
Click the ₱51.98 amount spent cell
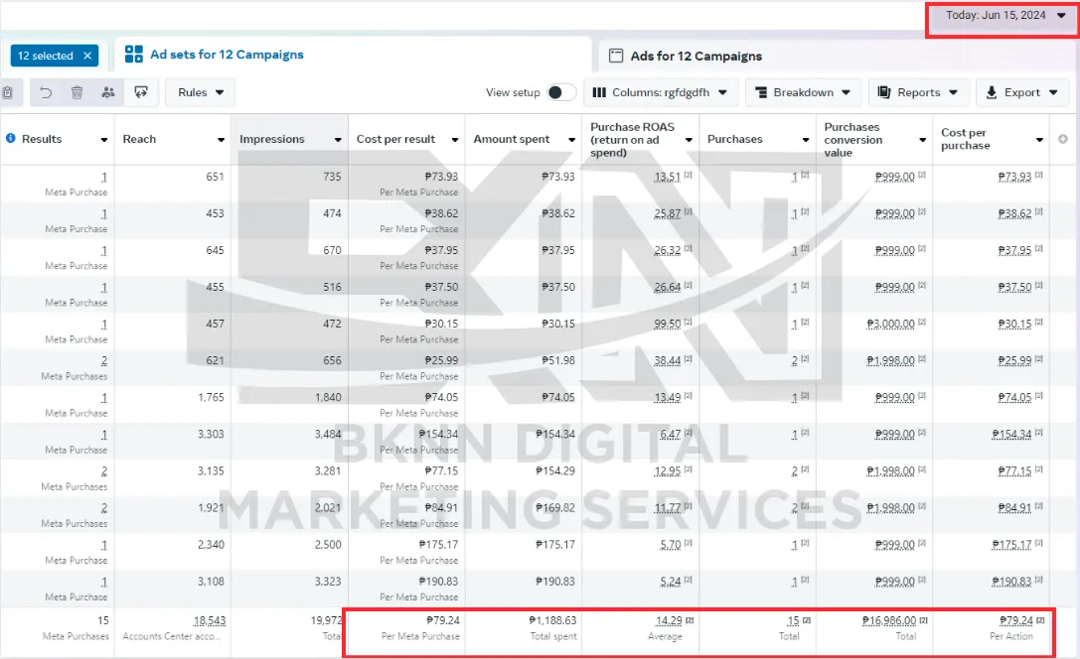pos(558,360)
